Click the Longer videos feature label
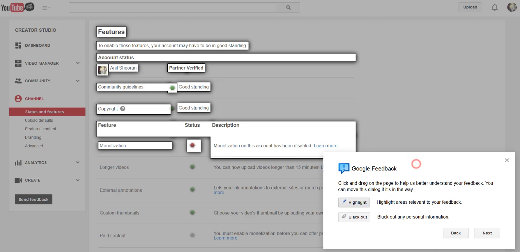The height and width of the screenshot is (252, 520). pos(114,167)
